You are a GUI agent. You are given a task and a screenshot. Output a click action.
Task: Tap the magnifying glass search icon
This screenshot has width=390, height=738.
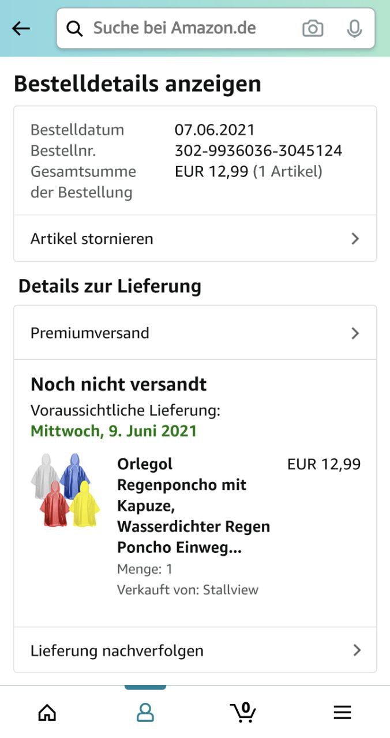[74, 28]
